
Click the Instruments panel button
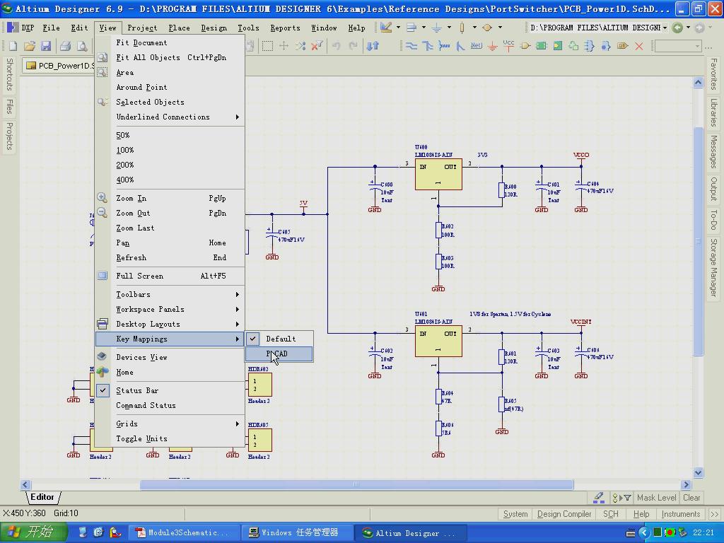tap(681, 514)
